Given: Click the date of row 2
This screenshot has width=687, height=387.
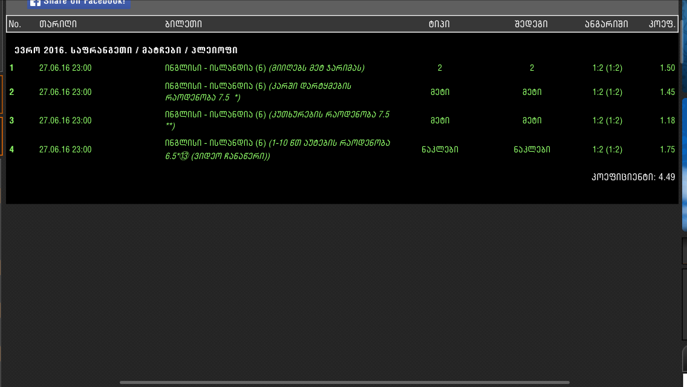Looking at the screenshot, I should click(65, 92).
